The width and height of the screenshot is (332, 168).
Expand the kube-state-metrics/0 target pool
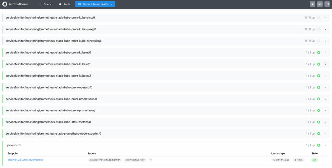(326, 122)
